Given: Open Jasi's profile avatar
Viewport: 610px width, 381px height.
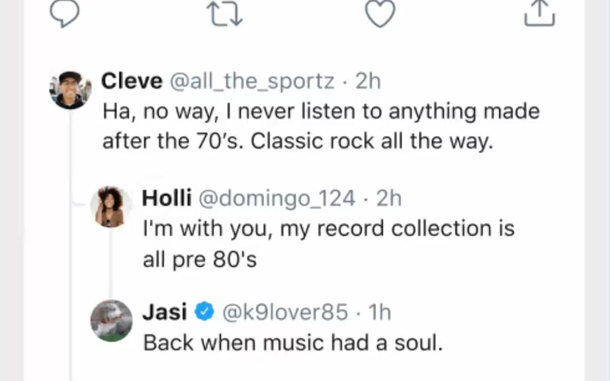Looking at the screenshot, I should click(111, 321).
